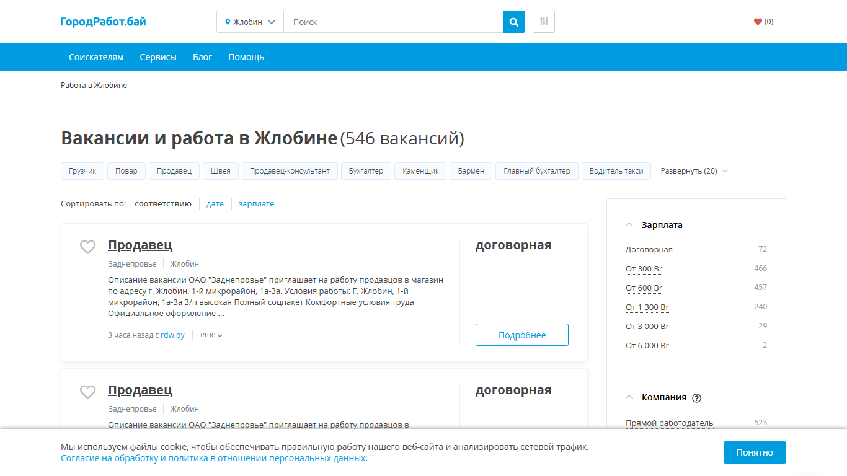
Task: Open the second Продавец vacancy title
Action: (x=140, y=390)
